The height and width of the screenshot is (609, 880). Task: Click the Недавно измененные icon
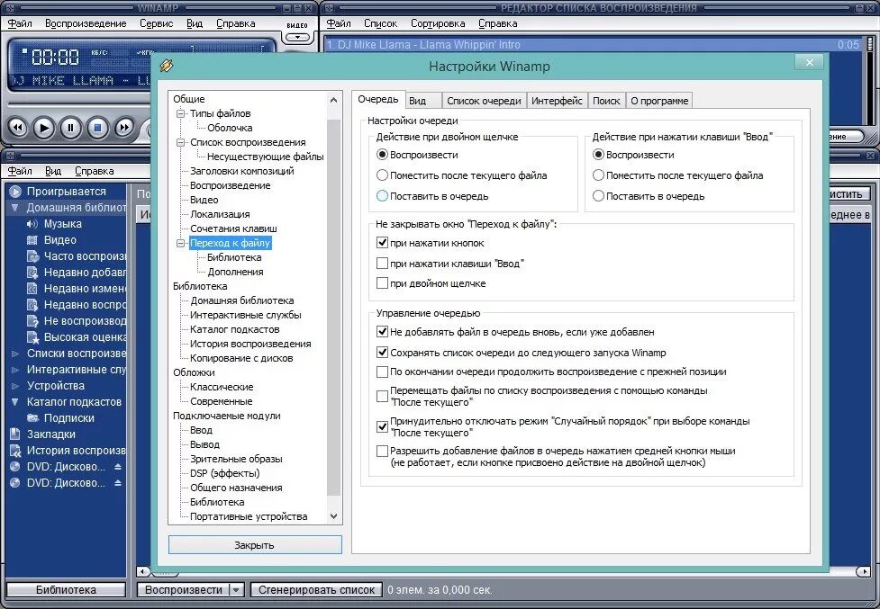(x=32, y=289)
